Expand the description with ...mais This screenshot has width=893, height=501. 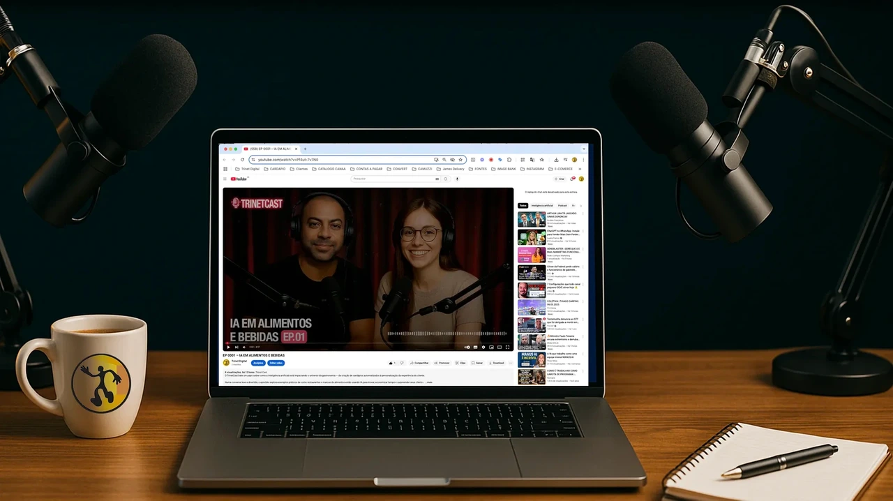coord(430,382)
